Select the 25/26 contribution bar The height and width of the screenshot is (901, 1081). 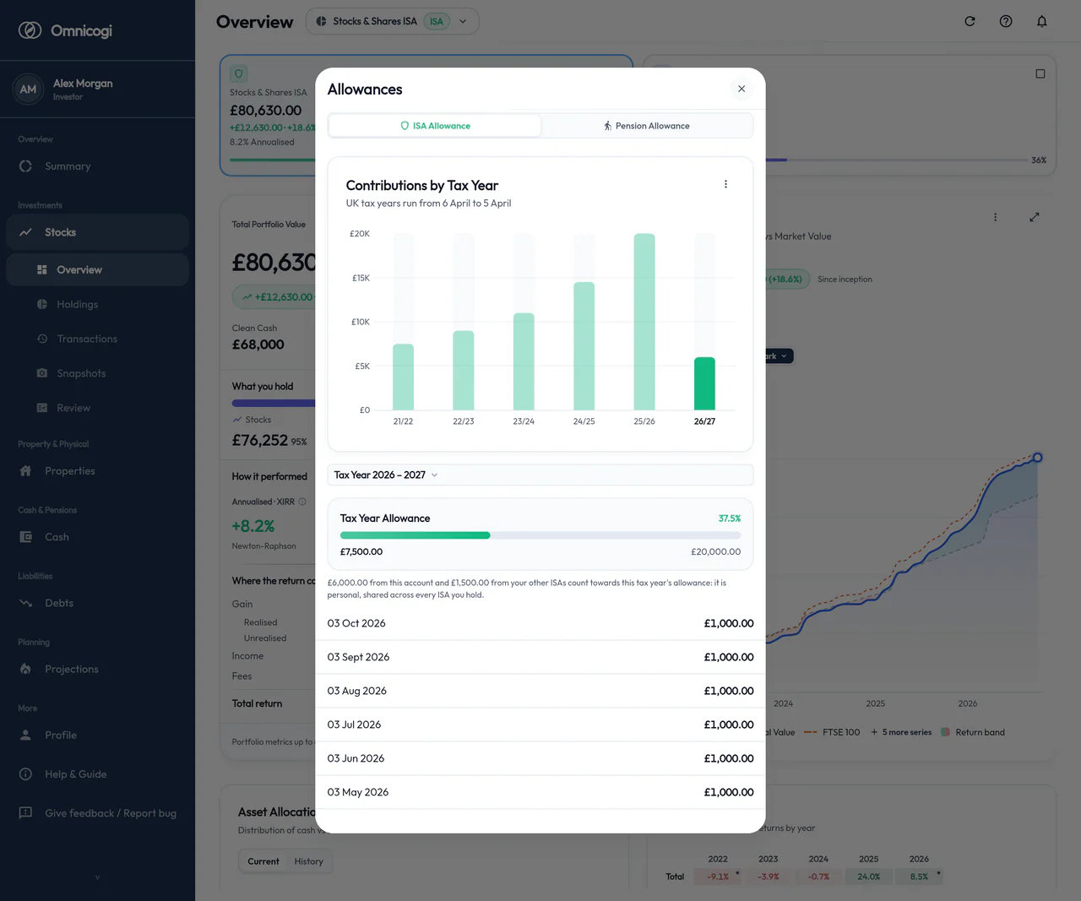coord(644,322)
